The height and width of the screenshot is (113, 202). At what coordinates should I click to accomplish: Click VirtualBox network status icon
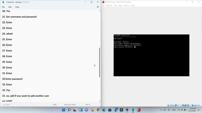point(176,105)
